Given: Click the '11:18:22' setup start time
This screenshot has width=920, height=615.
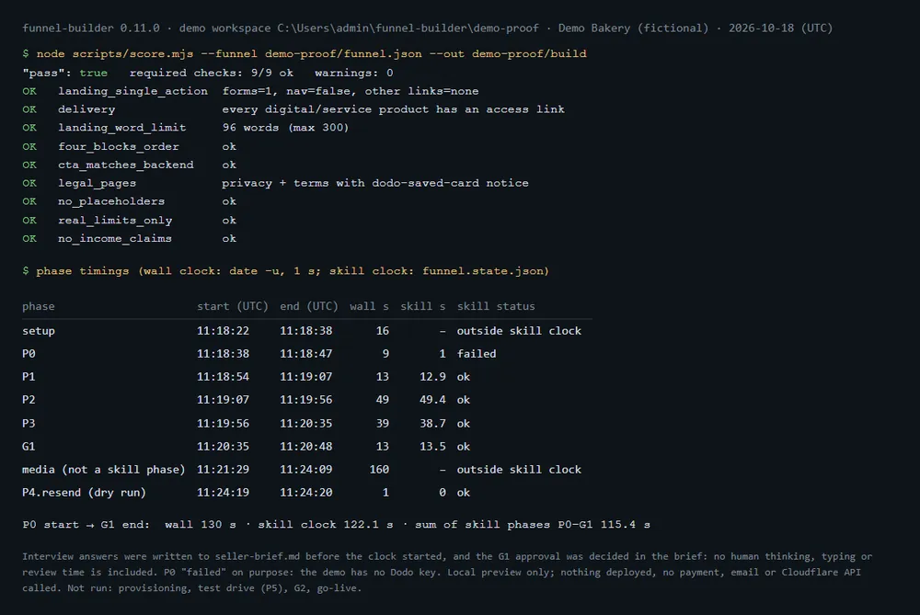Looking at the screenshot, I should point(223,331).
